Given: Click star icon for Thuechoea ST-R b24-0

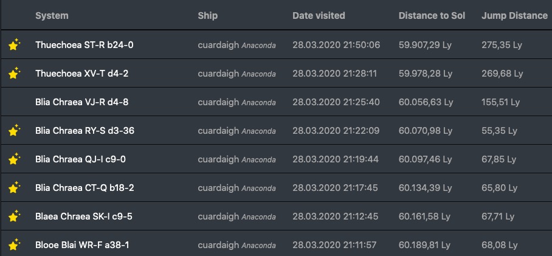Looking at the screenshot, I should click(14, 44).
